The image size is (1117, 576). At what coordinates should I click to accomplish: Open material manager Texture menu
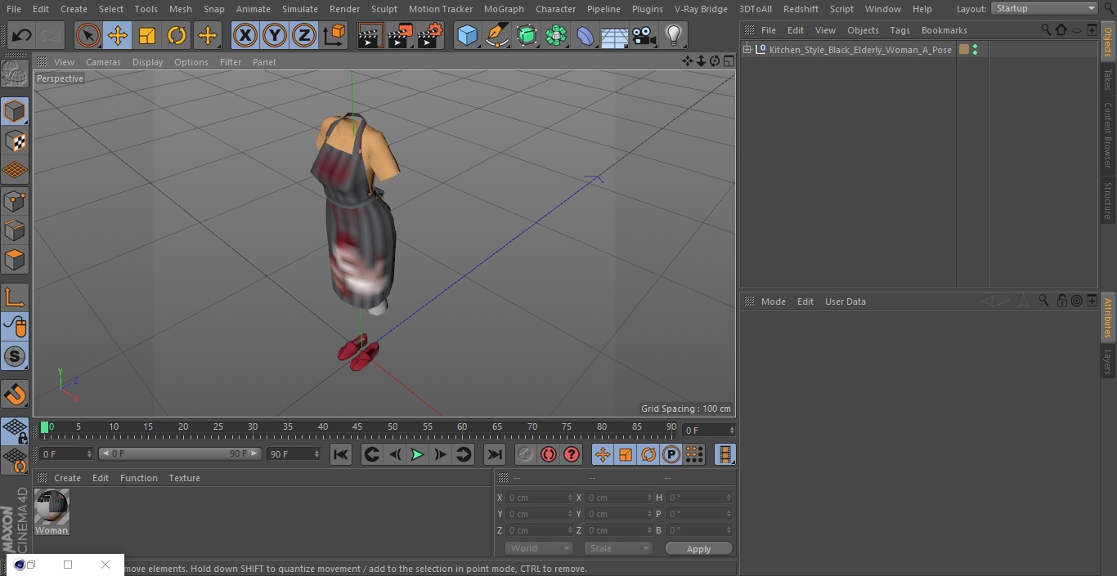[184, 478]
